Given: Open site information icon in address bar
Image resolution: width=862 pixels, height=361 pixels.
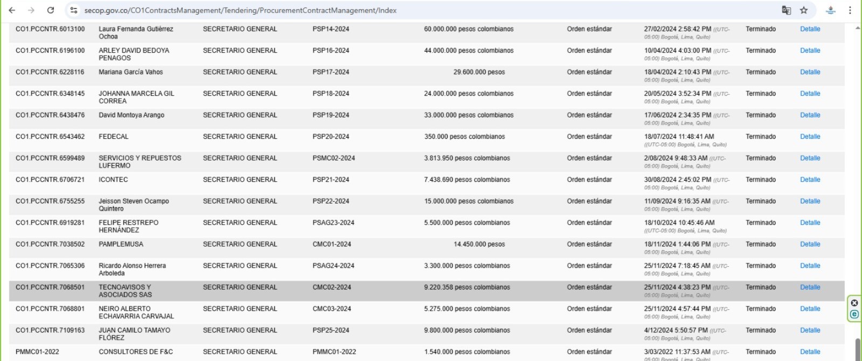Looking at the screenshot, I should [74, 10].
